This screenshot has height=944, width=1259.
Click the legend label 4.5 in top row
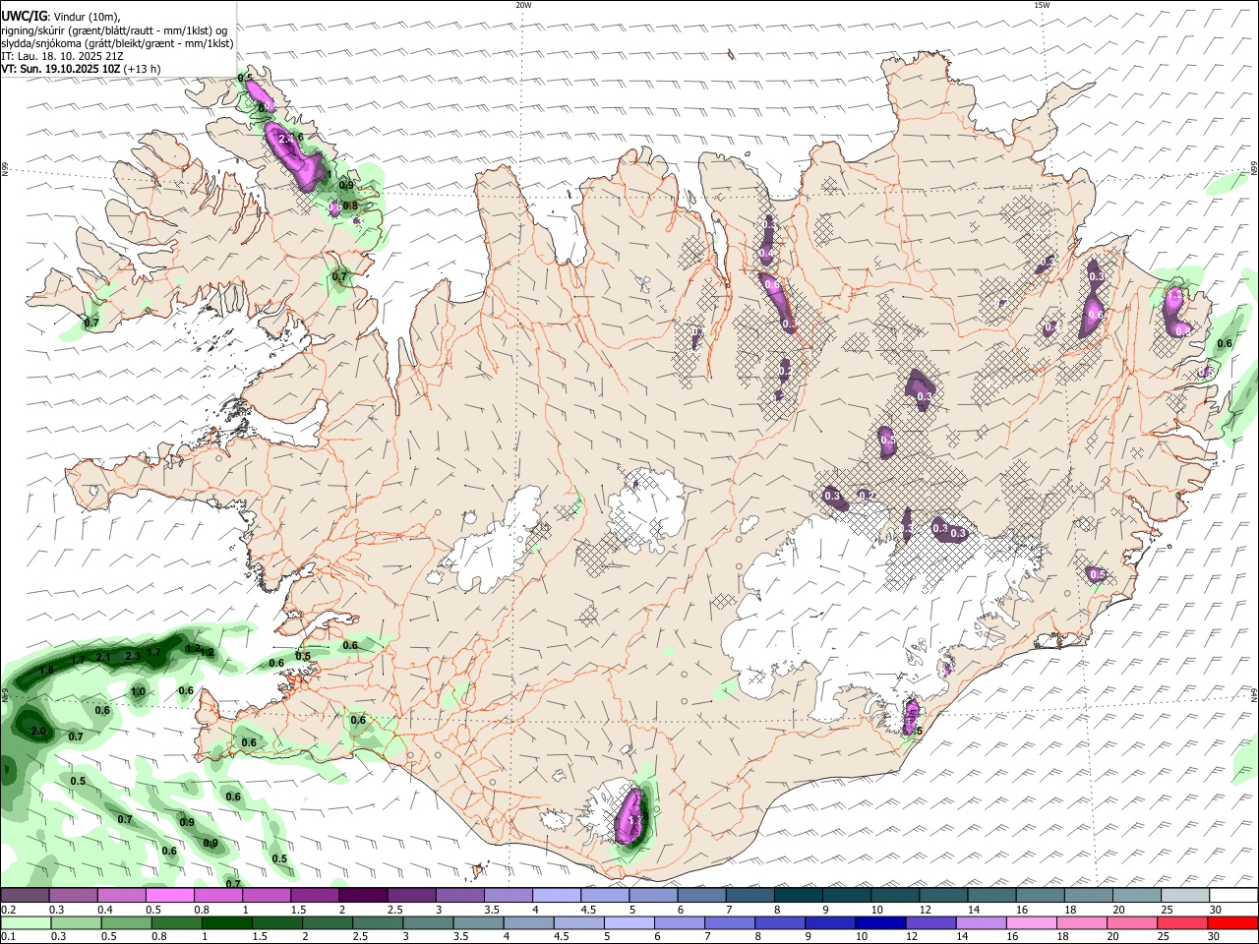click(588, 910)
